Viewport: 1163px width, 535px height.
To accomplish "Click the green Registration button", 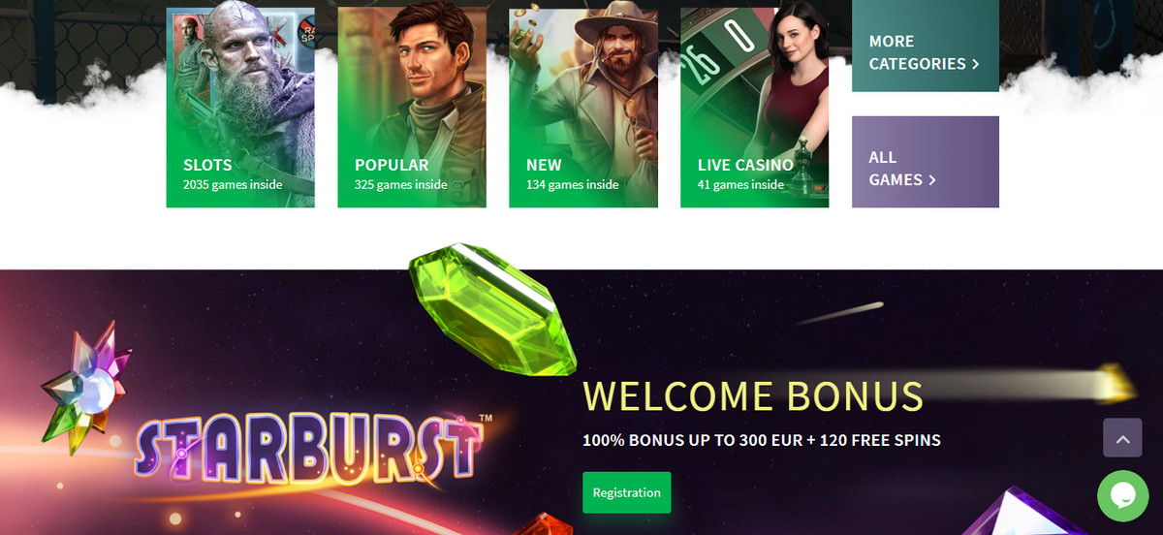I will 626,492.
